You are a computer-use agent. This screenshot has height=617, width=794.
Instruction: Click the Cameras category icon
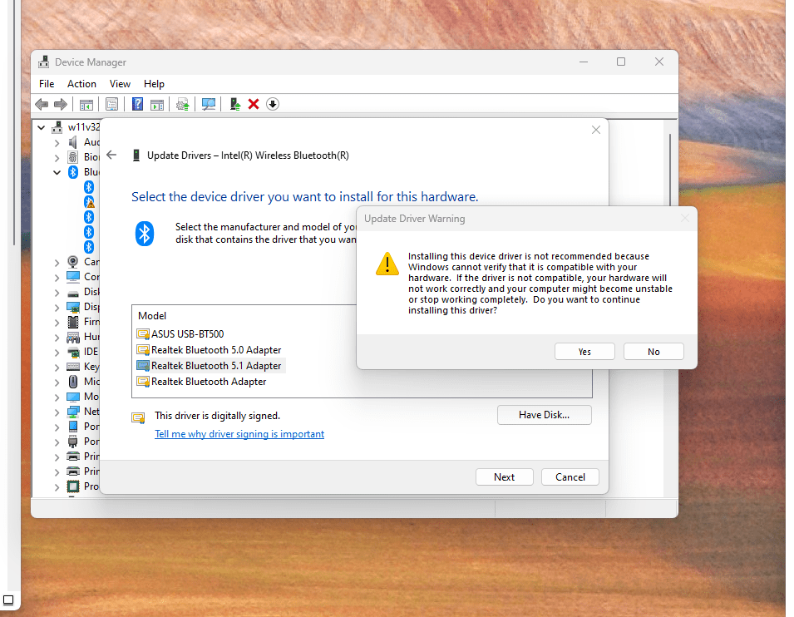[x=73, y=262]
